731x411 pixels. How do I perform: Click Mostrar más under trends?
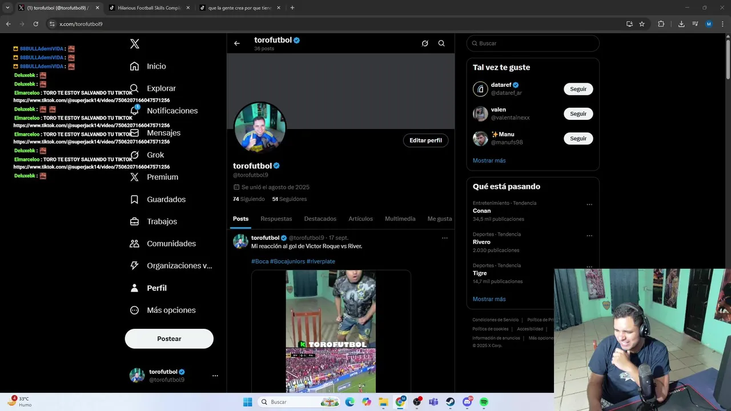pos(489,299)
